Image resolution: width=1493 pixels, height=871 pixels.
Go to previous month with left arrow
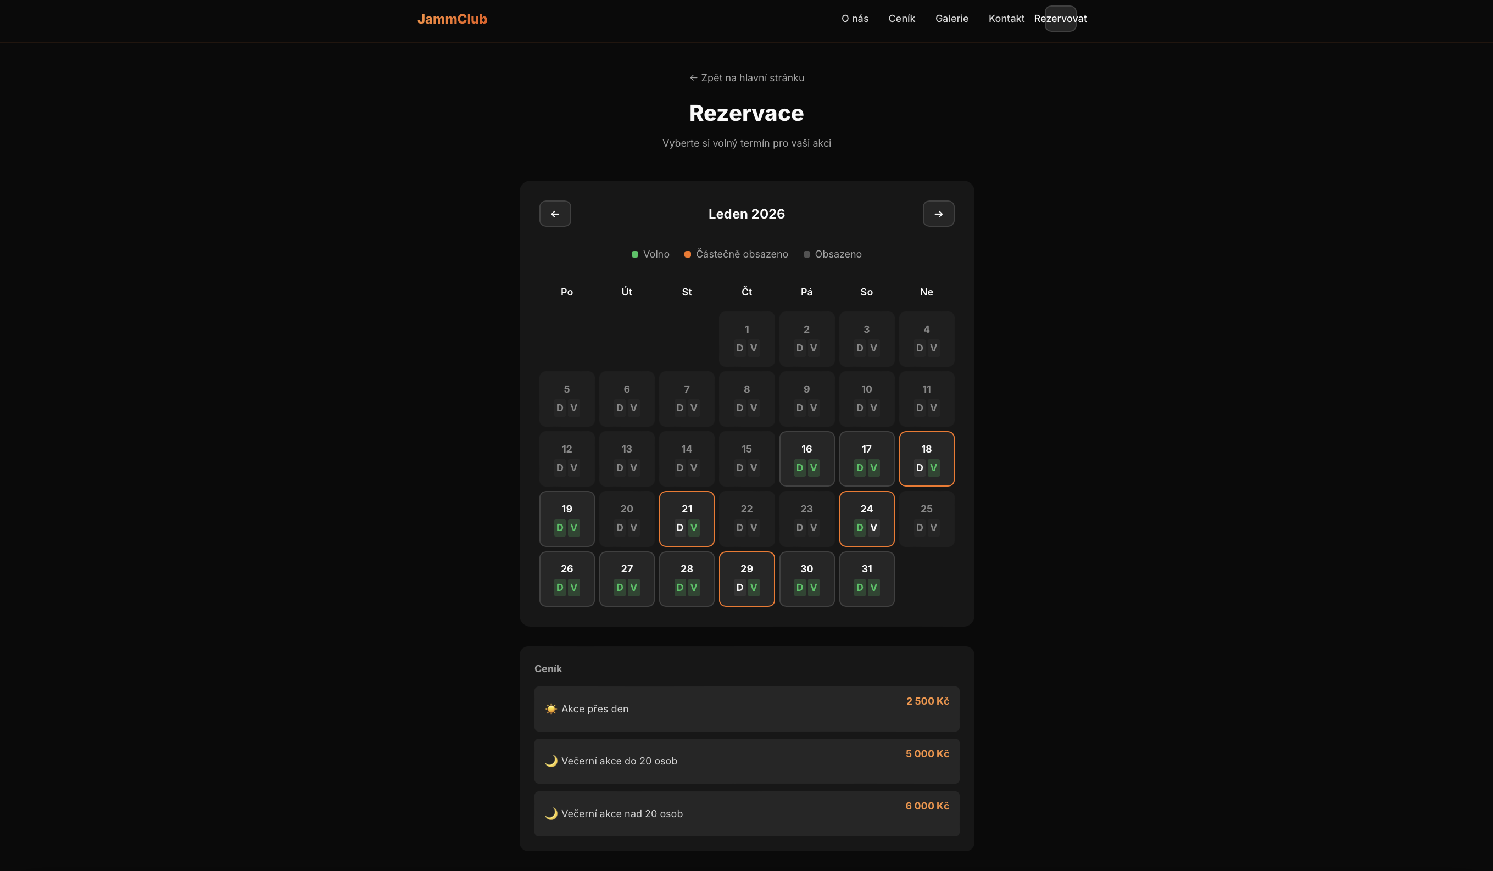pyautogui.click(x=555, y=214)
